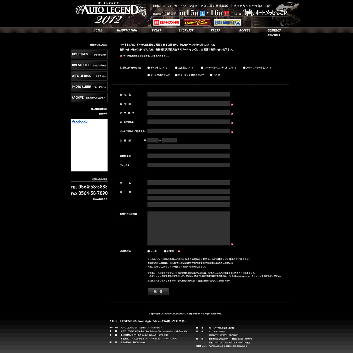Click the first 画像 upload field
The width and height of the screenshot is (353, 353).
click(189, 192)
